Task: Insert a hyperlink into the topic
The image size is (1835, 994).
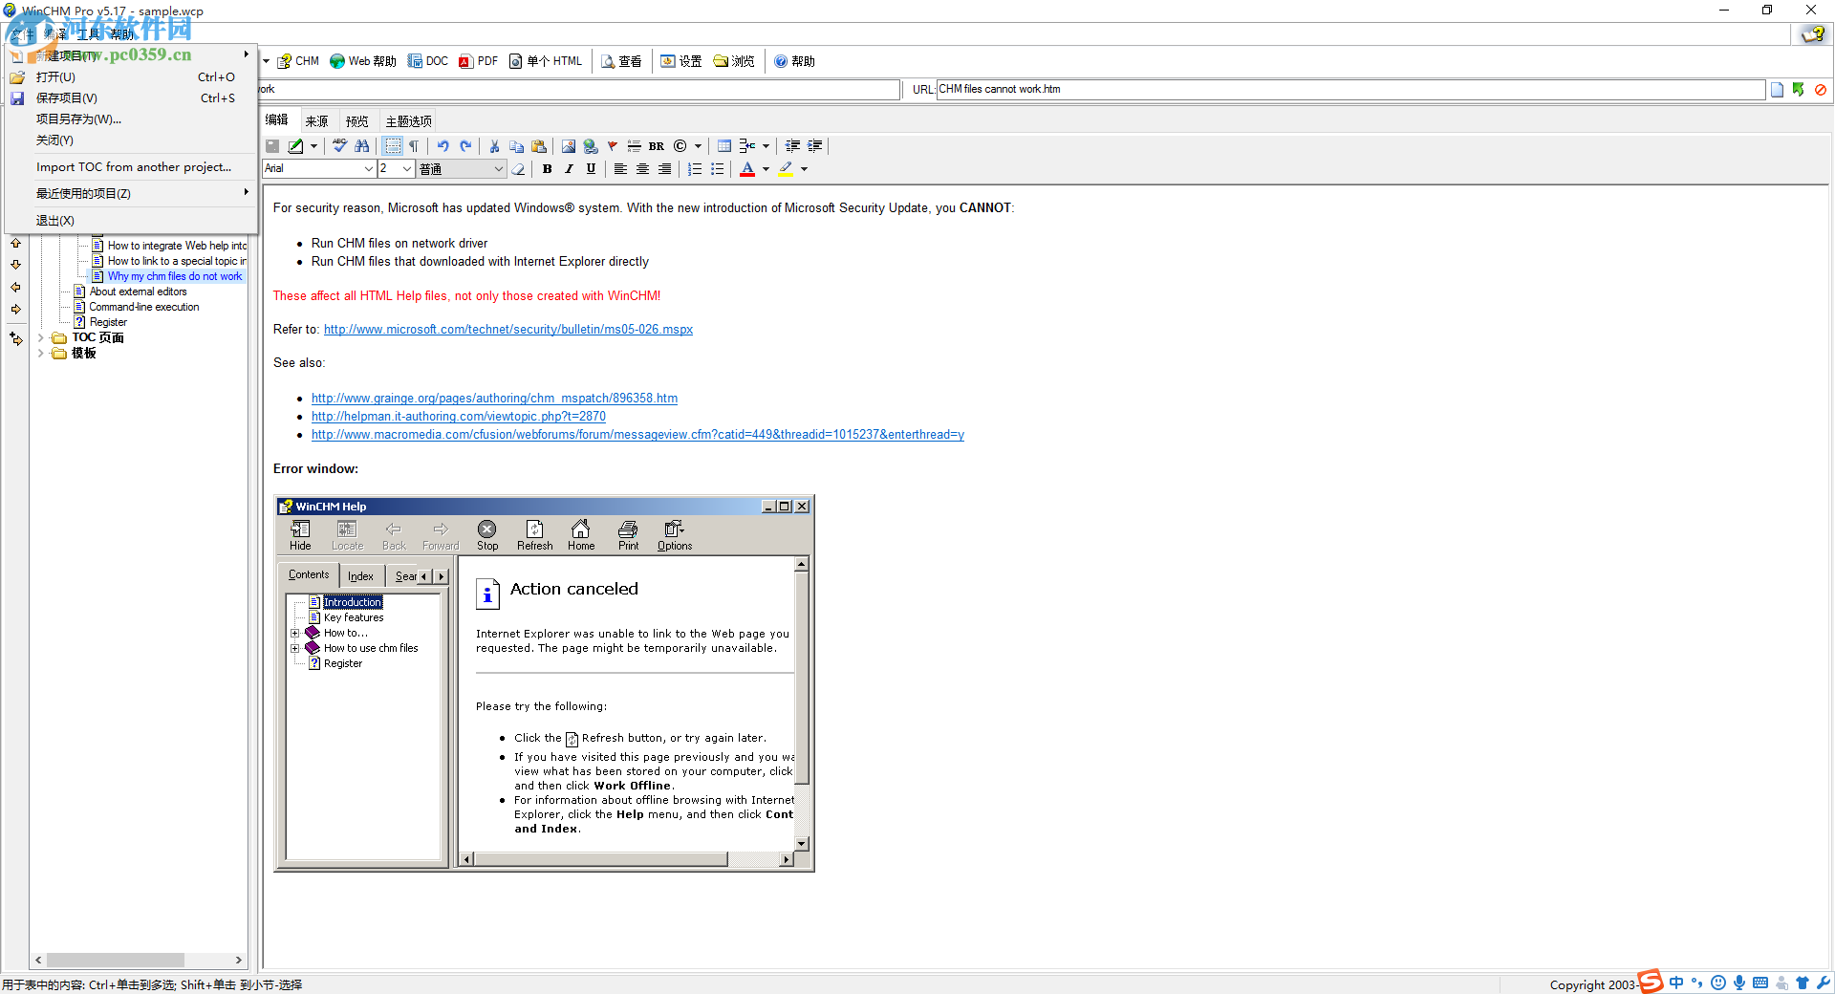Action: 592,145
